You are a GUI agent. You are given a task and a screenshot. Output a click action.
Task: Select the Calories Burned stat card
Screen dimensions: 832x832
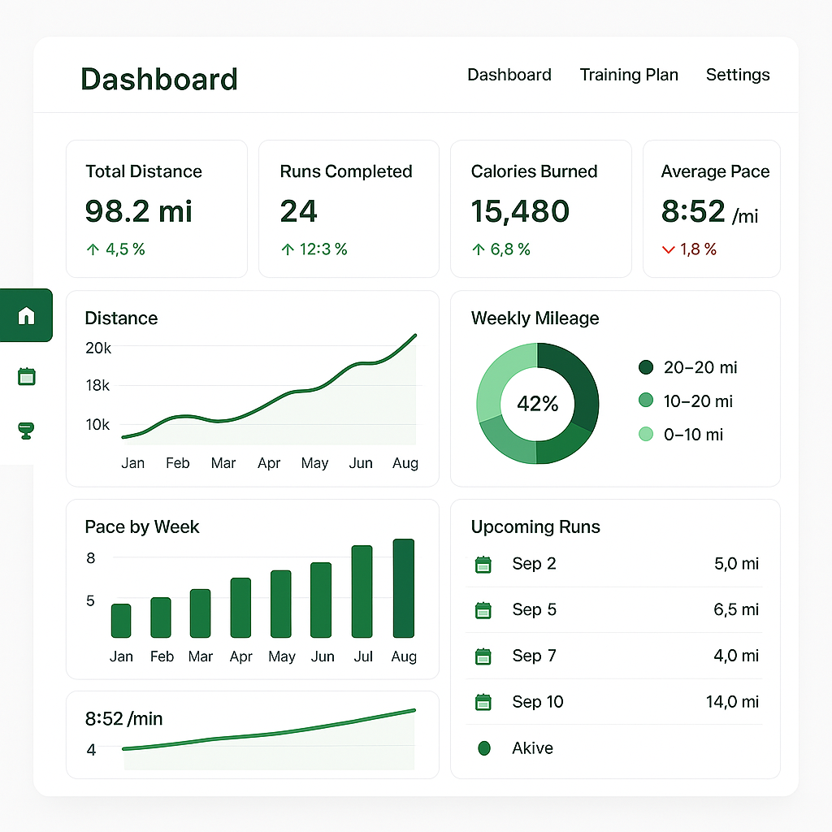(x=540, y=209)
